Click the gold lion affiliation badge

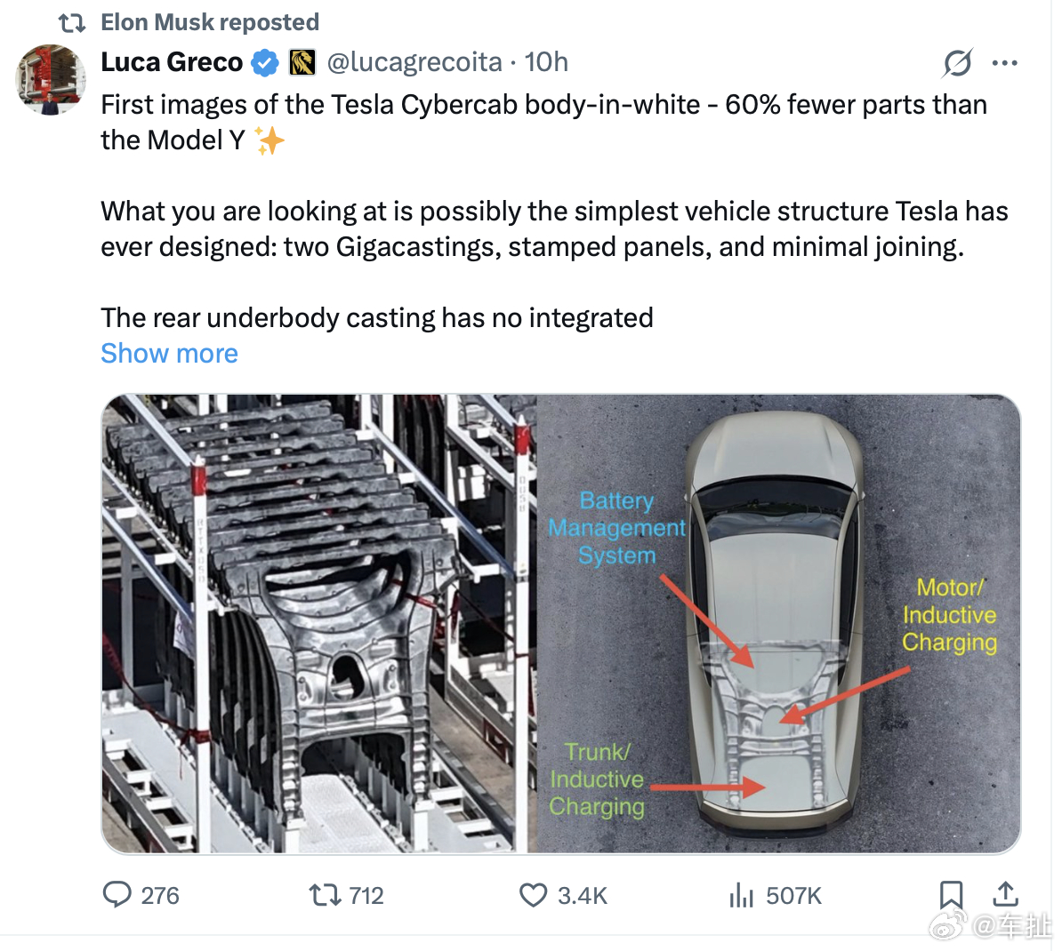[303, 63]
